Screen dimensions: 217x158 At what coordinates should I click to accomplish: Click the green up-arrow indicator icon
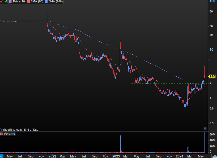(6, 2)
